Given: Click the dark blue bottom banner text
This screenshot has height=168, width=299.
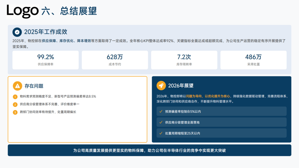Looking at the screenshot, I should [149, 150].
